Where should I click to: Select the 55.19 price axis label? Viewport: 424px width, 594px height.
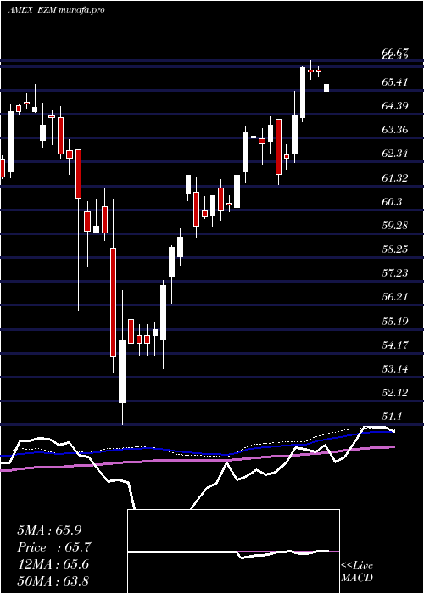click(x=395, y=321)
